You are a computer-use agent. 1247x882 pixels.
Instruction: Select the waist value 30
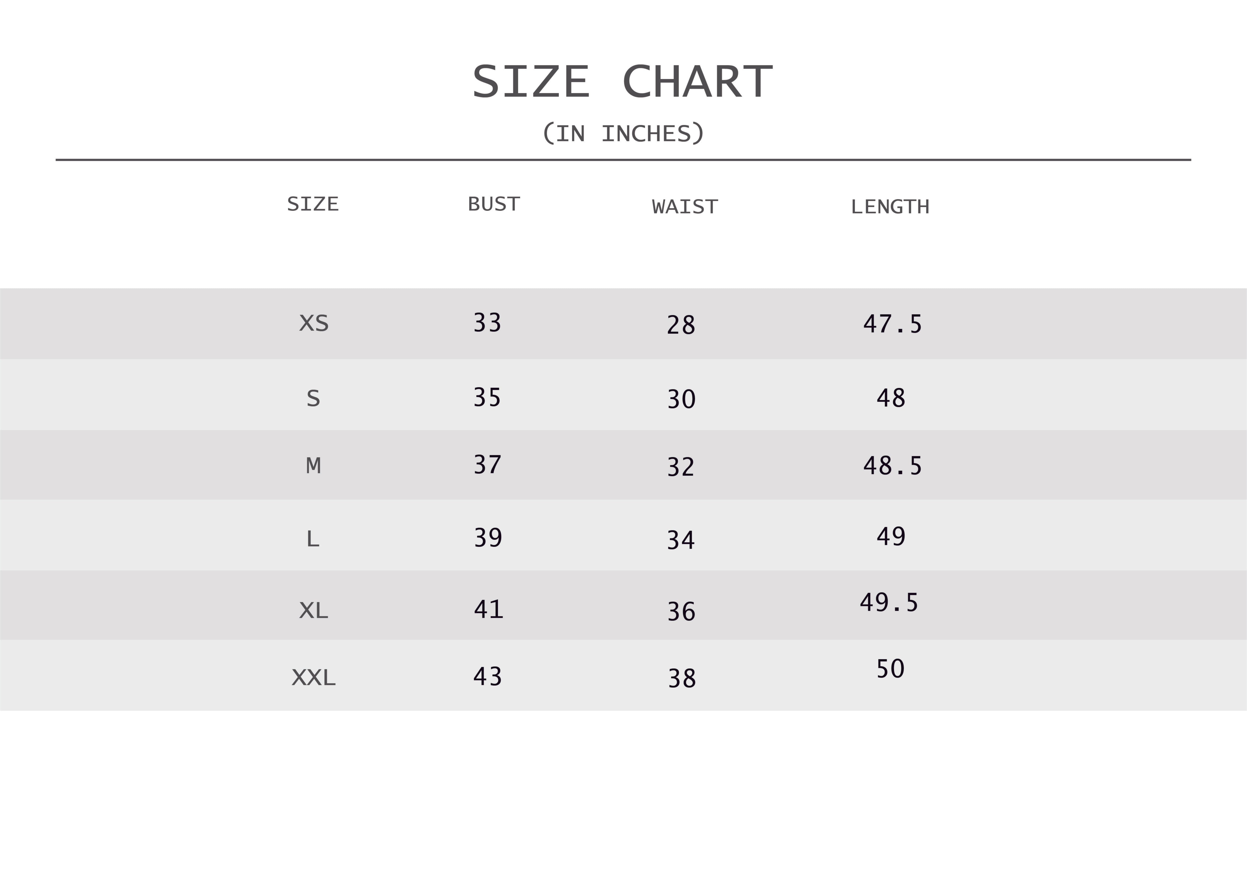coord(681,399)
